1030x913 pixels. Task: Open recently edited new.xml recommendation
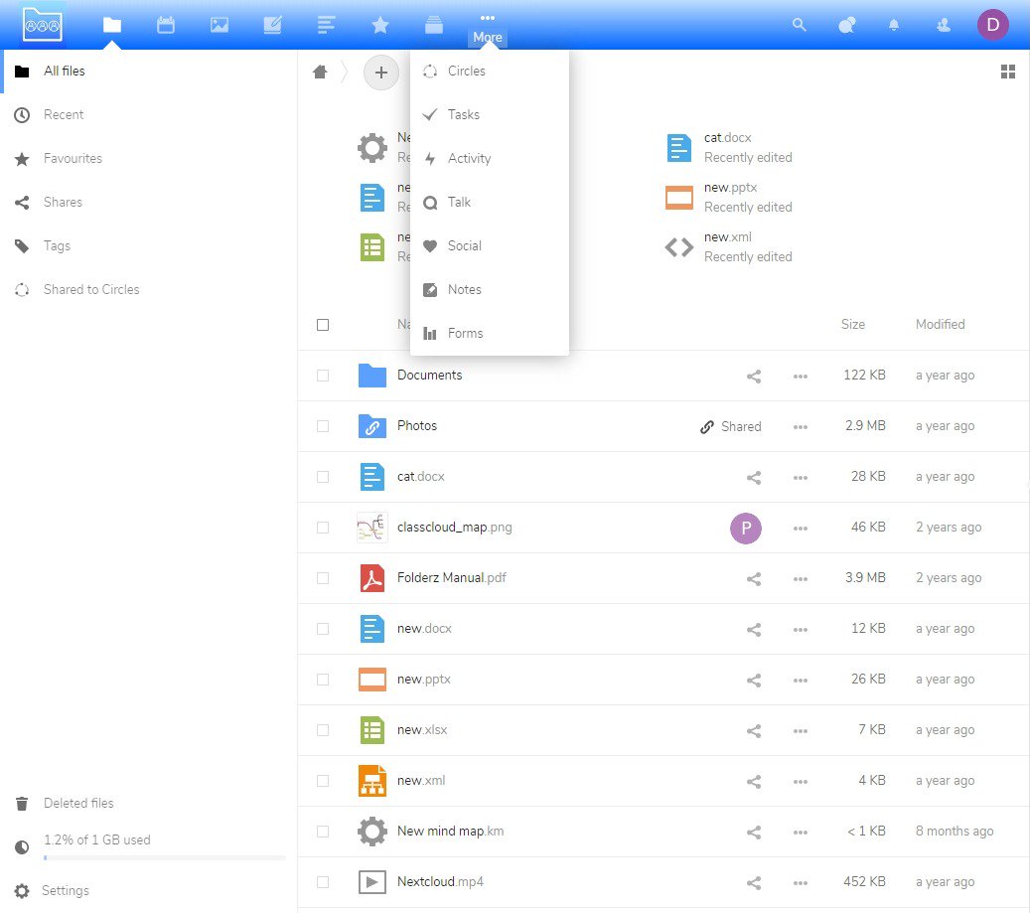[x=729, y=247]
